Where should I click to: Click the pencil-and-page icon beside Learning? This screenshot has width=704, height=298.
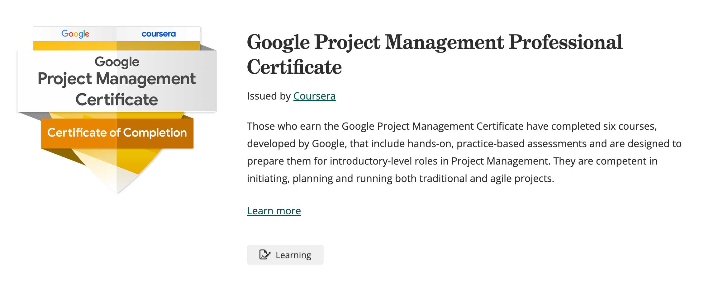265,255
